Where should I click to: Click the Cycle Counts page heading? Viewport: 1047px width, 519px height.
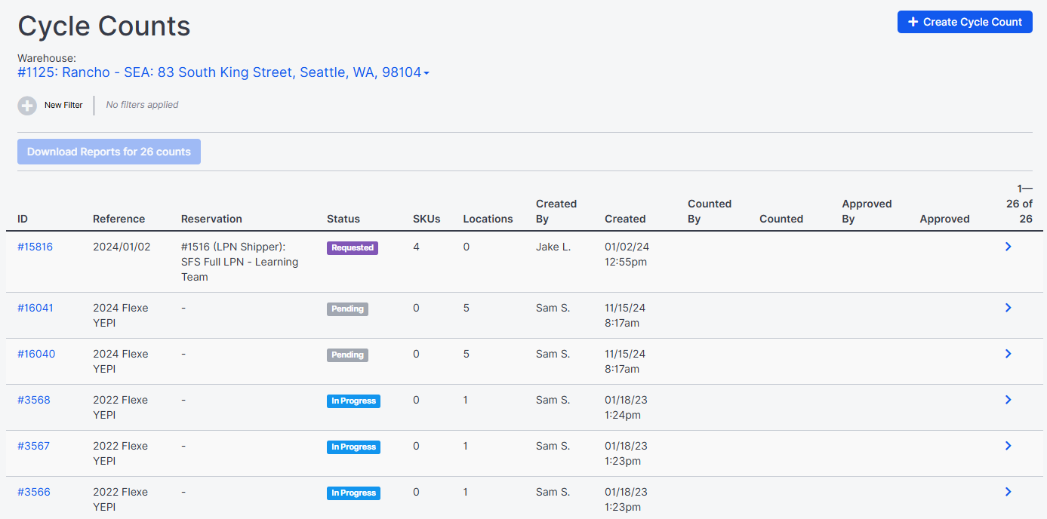104,26
